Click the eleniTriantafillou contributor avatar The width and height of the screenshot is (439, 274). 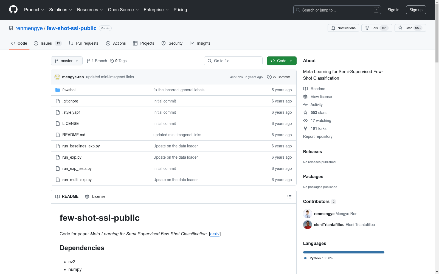point(308,225)
